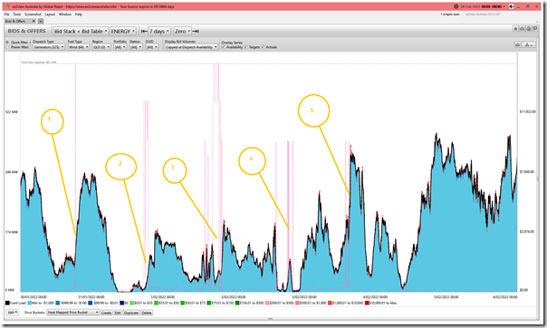Add a new tab with plus button
Viewport: 547px width, 328px height.
41,21
